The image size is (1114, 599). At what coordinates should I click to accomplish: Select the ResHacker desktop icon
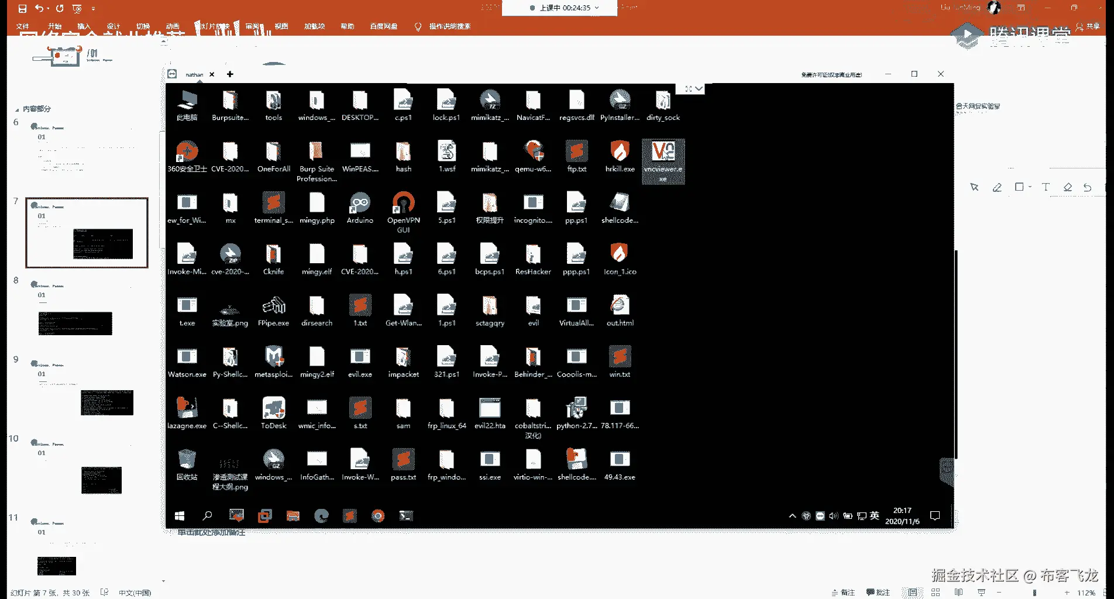[533, 260]
